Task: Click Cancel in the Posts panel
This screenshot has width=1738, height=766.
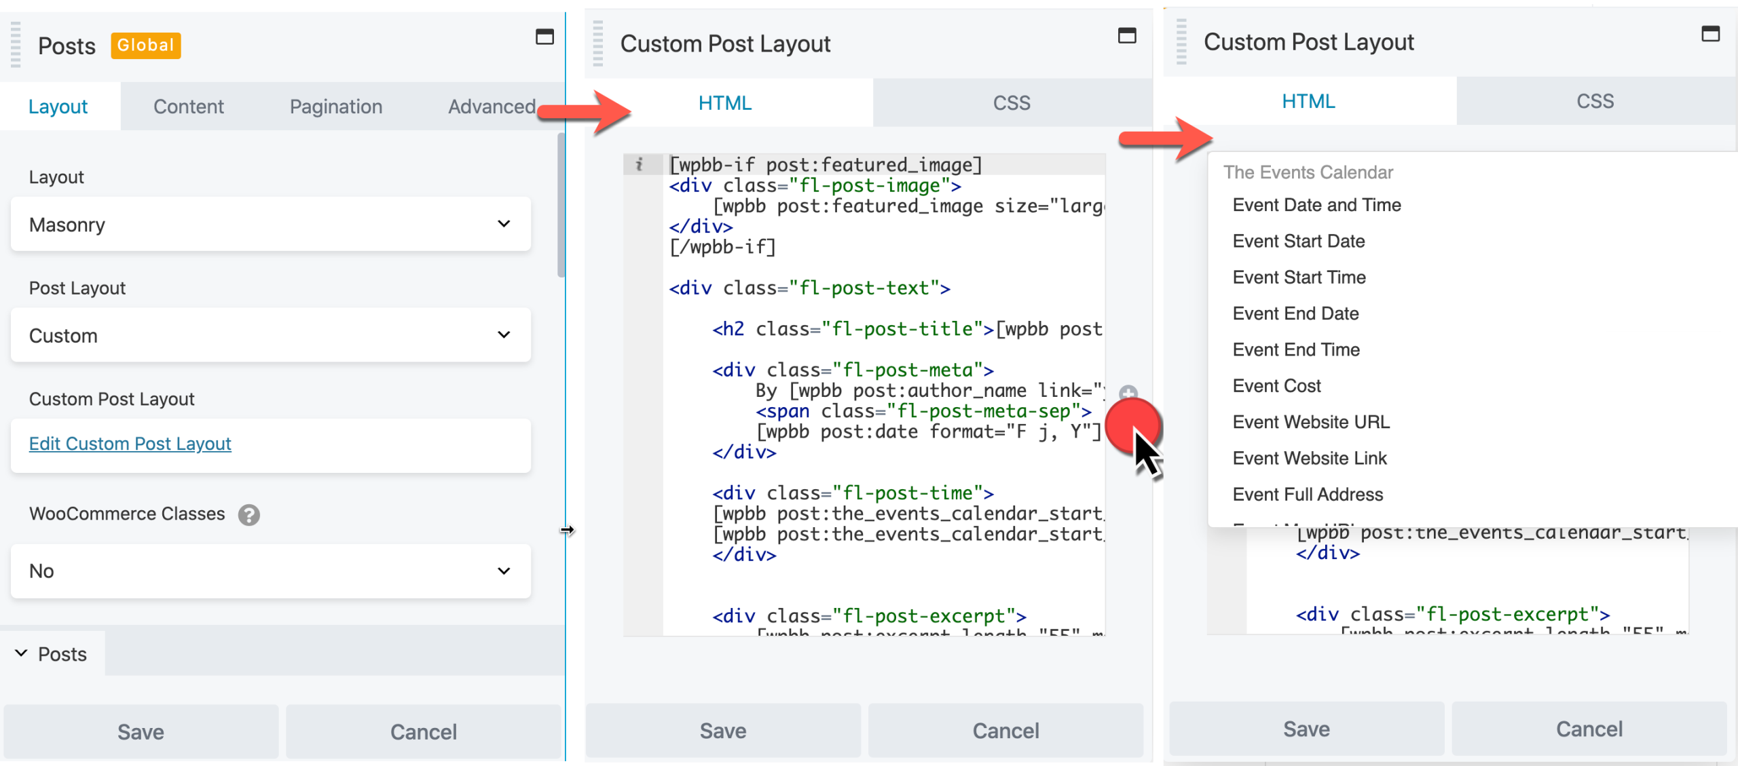Action: click(424, 731)
